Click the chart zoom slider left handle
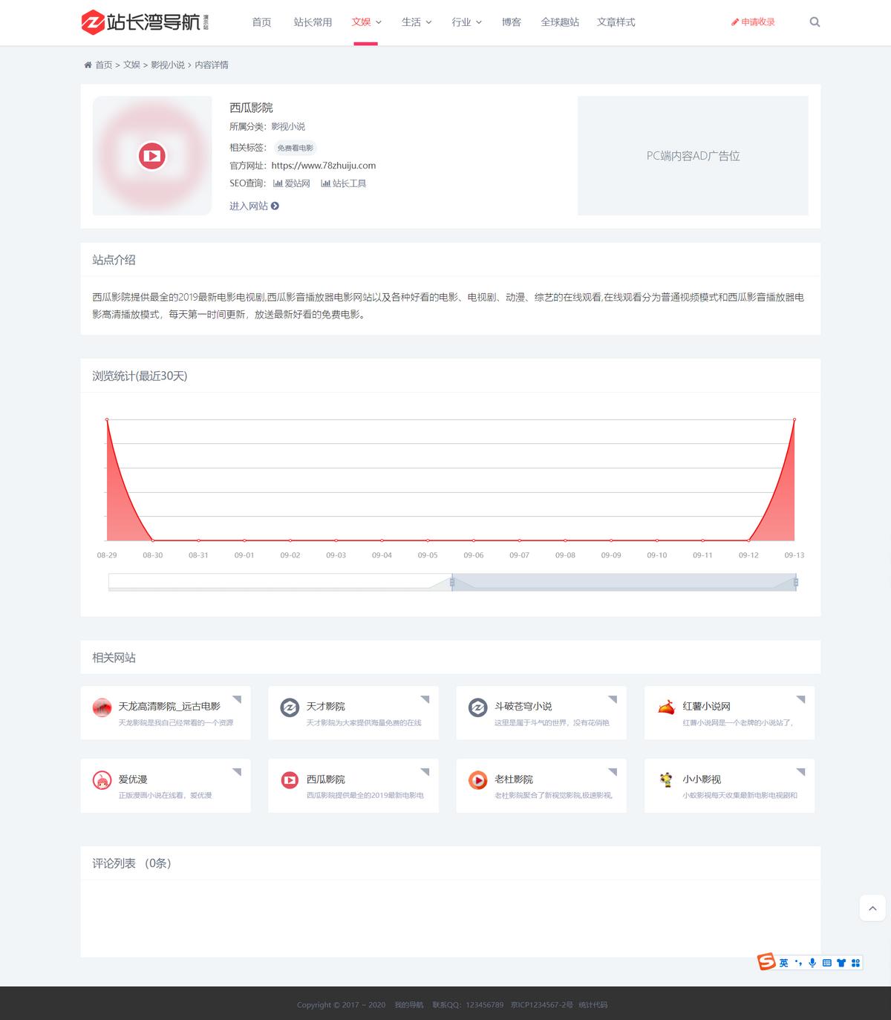This screenshot has width=891, height=1020. [451, 583]
